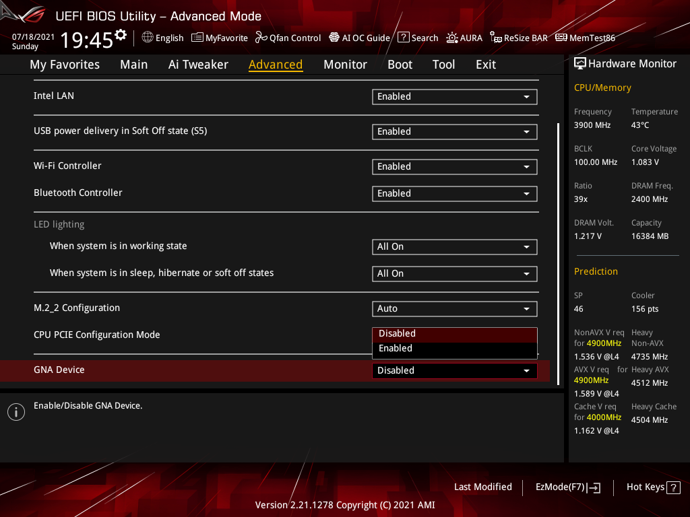The width and height of the screenshot is (690, 517).
Task: Click the Last Modified button
Action: tap(482, 487)
